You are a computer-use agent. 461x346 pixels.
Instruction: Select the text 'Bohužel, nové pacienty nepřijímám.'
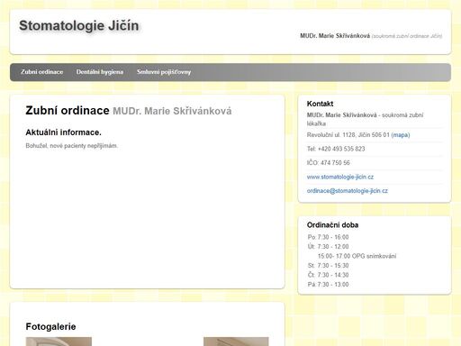pos(72,146)
